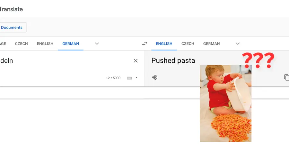Switch the target language to GERMAN
The width and height of the screenshot is (289, 150).
tap(212, 44)
